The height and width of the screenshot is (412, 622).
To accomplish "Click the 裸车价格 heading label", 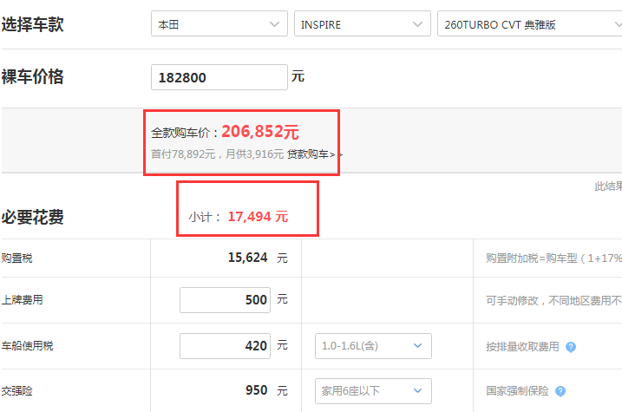I will (x=32, y=76).
